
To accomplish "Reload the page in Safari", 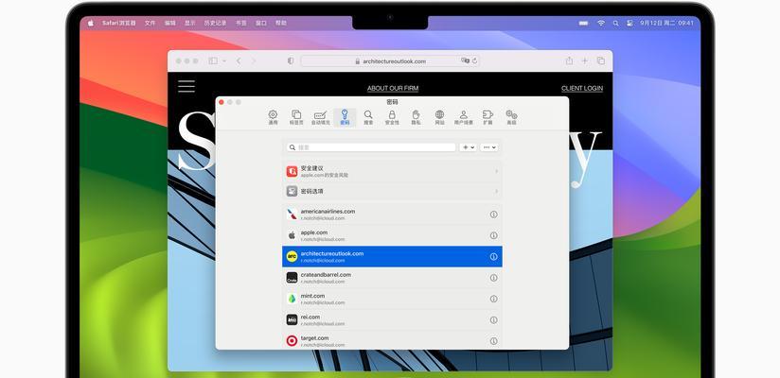I will click(x=474, y=61).
